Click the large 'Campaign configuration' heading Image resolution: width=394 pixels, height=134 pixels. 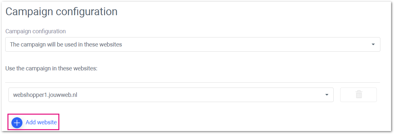point(62,12)
